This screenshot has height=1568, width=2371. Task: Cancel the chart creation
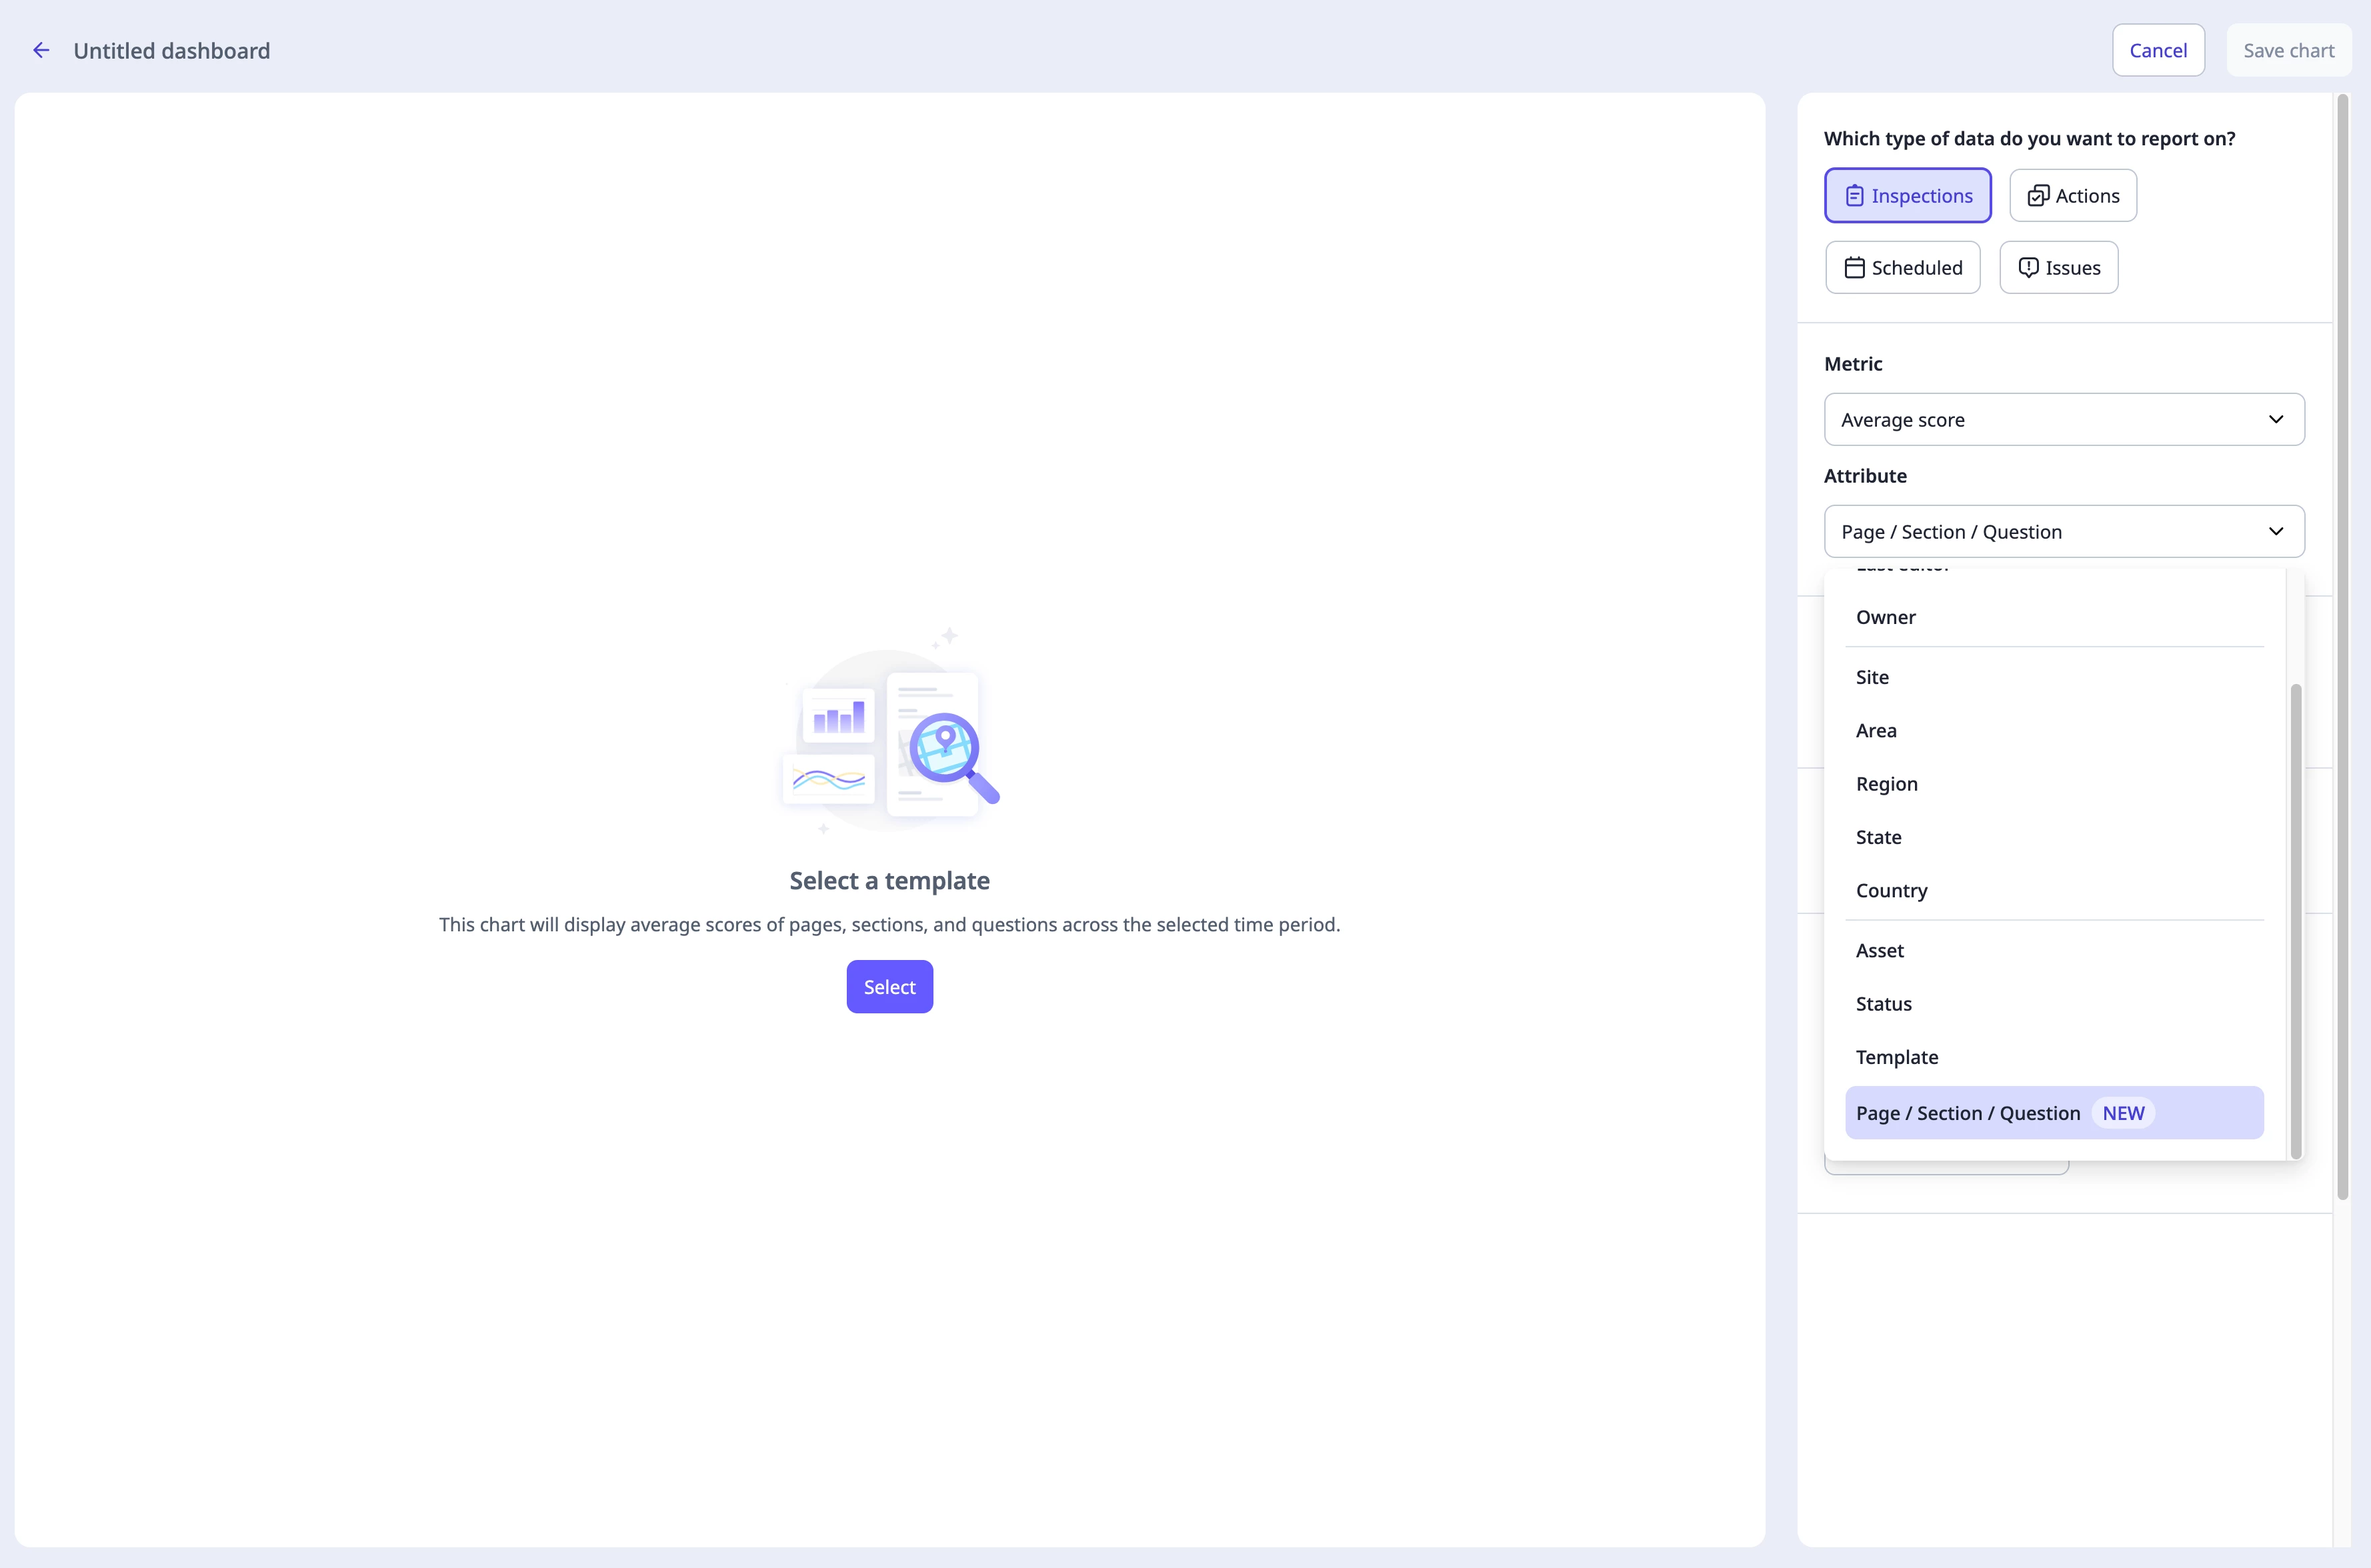pyautogui.click(x=2158, y=50)
